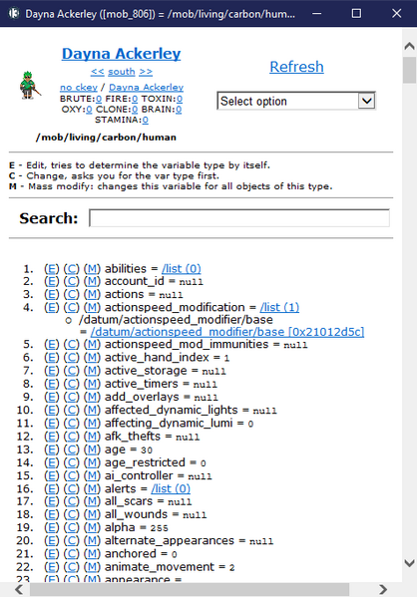Click (C) change for the alpha variable

pyautogui.click(x=71, y=527)
